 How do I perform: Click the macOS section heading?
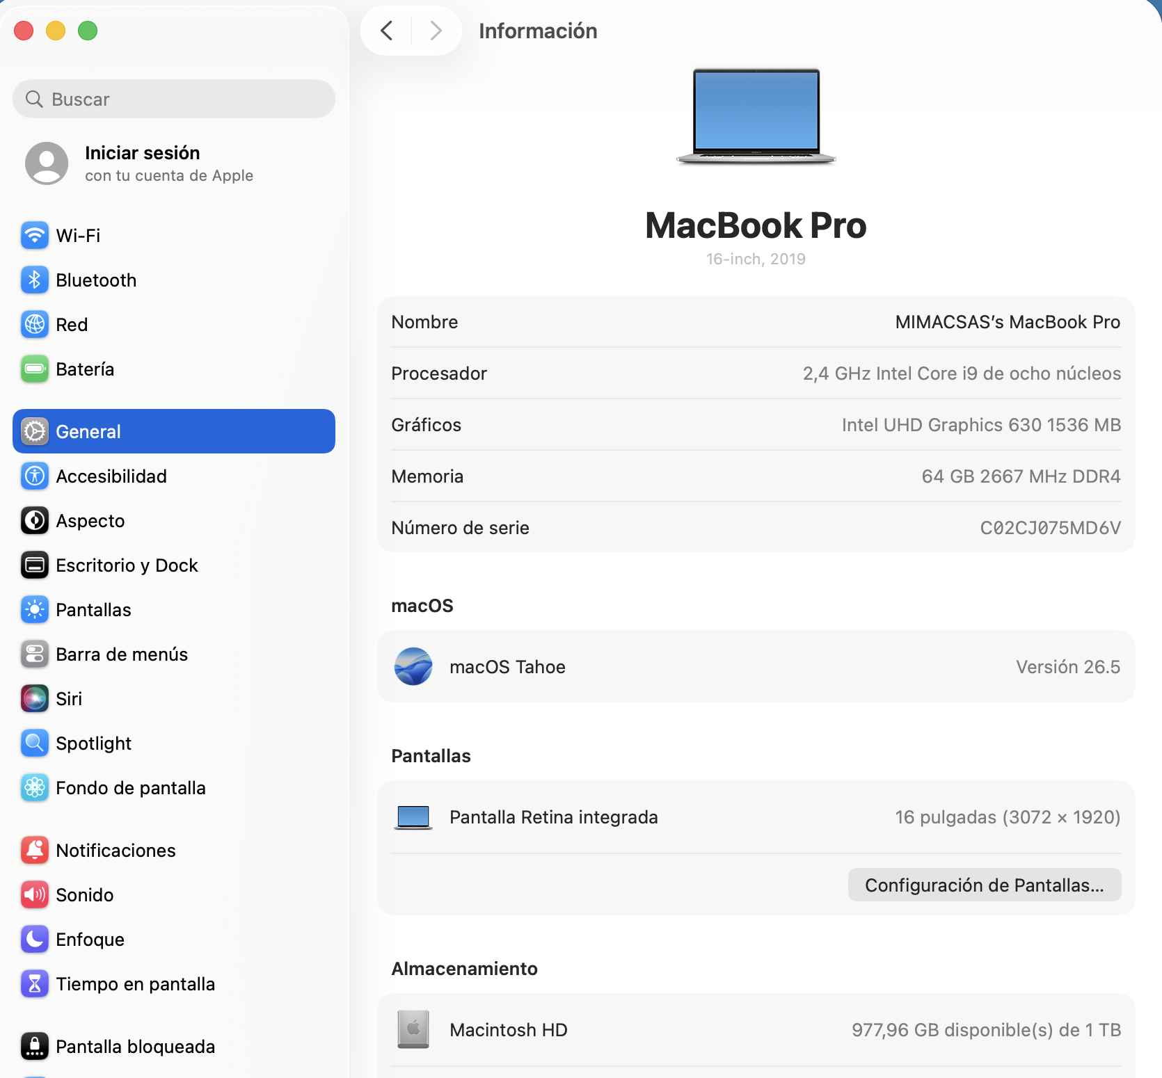(x=422, y=606)
